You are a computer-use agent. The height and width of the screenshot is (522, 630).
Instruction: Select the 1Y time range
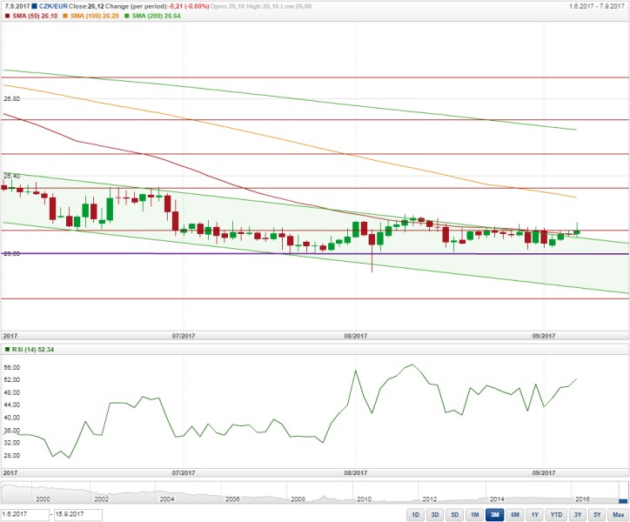coord(535,514)
